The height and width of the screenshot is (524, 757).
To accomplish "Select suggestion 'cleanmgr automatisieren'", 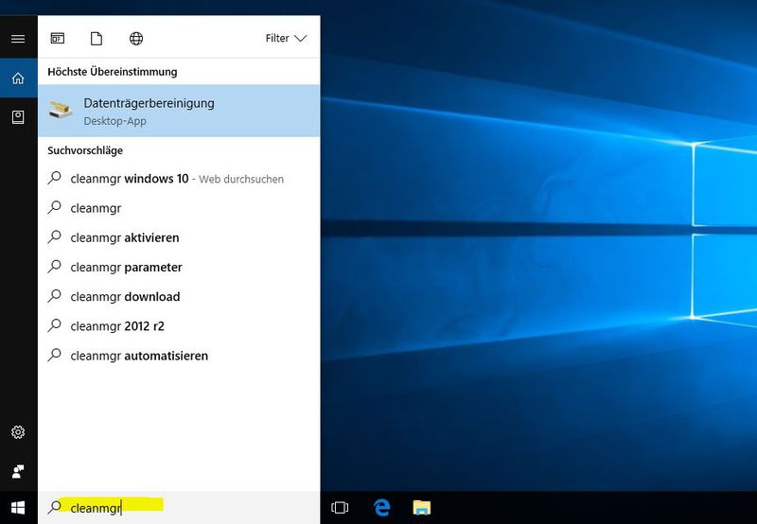I will pos(179,356).
